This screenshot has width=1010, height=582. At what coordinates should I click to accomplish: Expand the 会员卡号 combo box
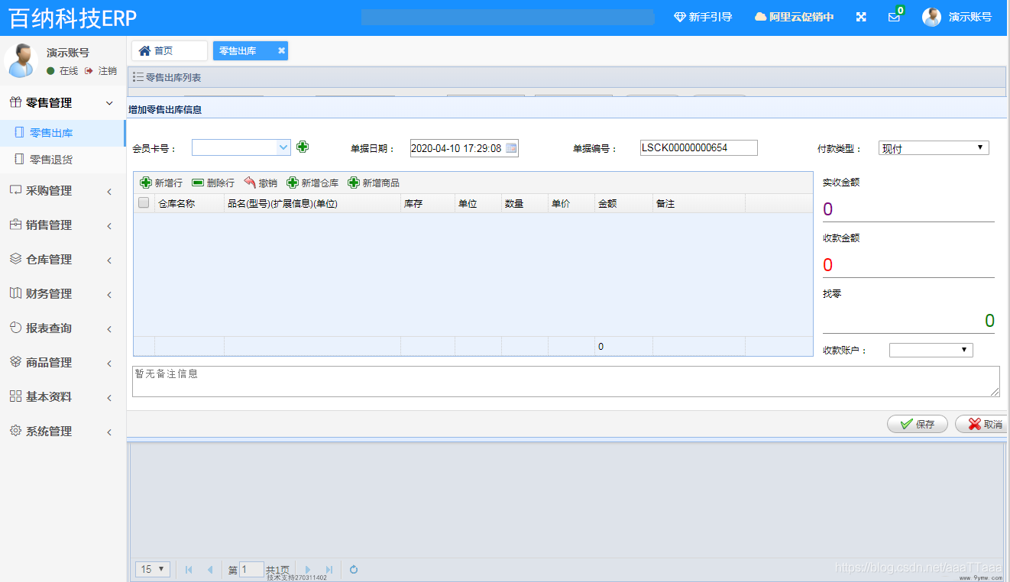(x=283, y=147)
